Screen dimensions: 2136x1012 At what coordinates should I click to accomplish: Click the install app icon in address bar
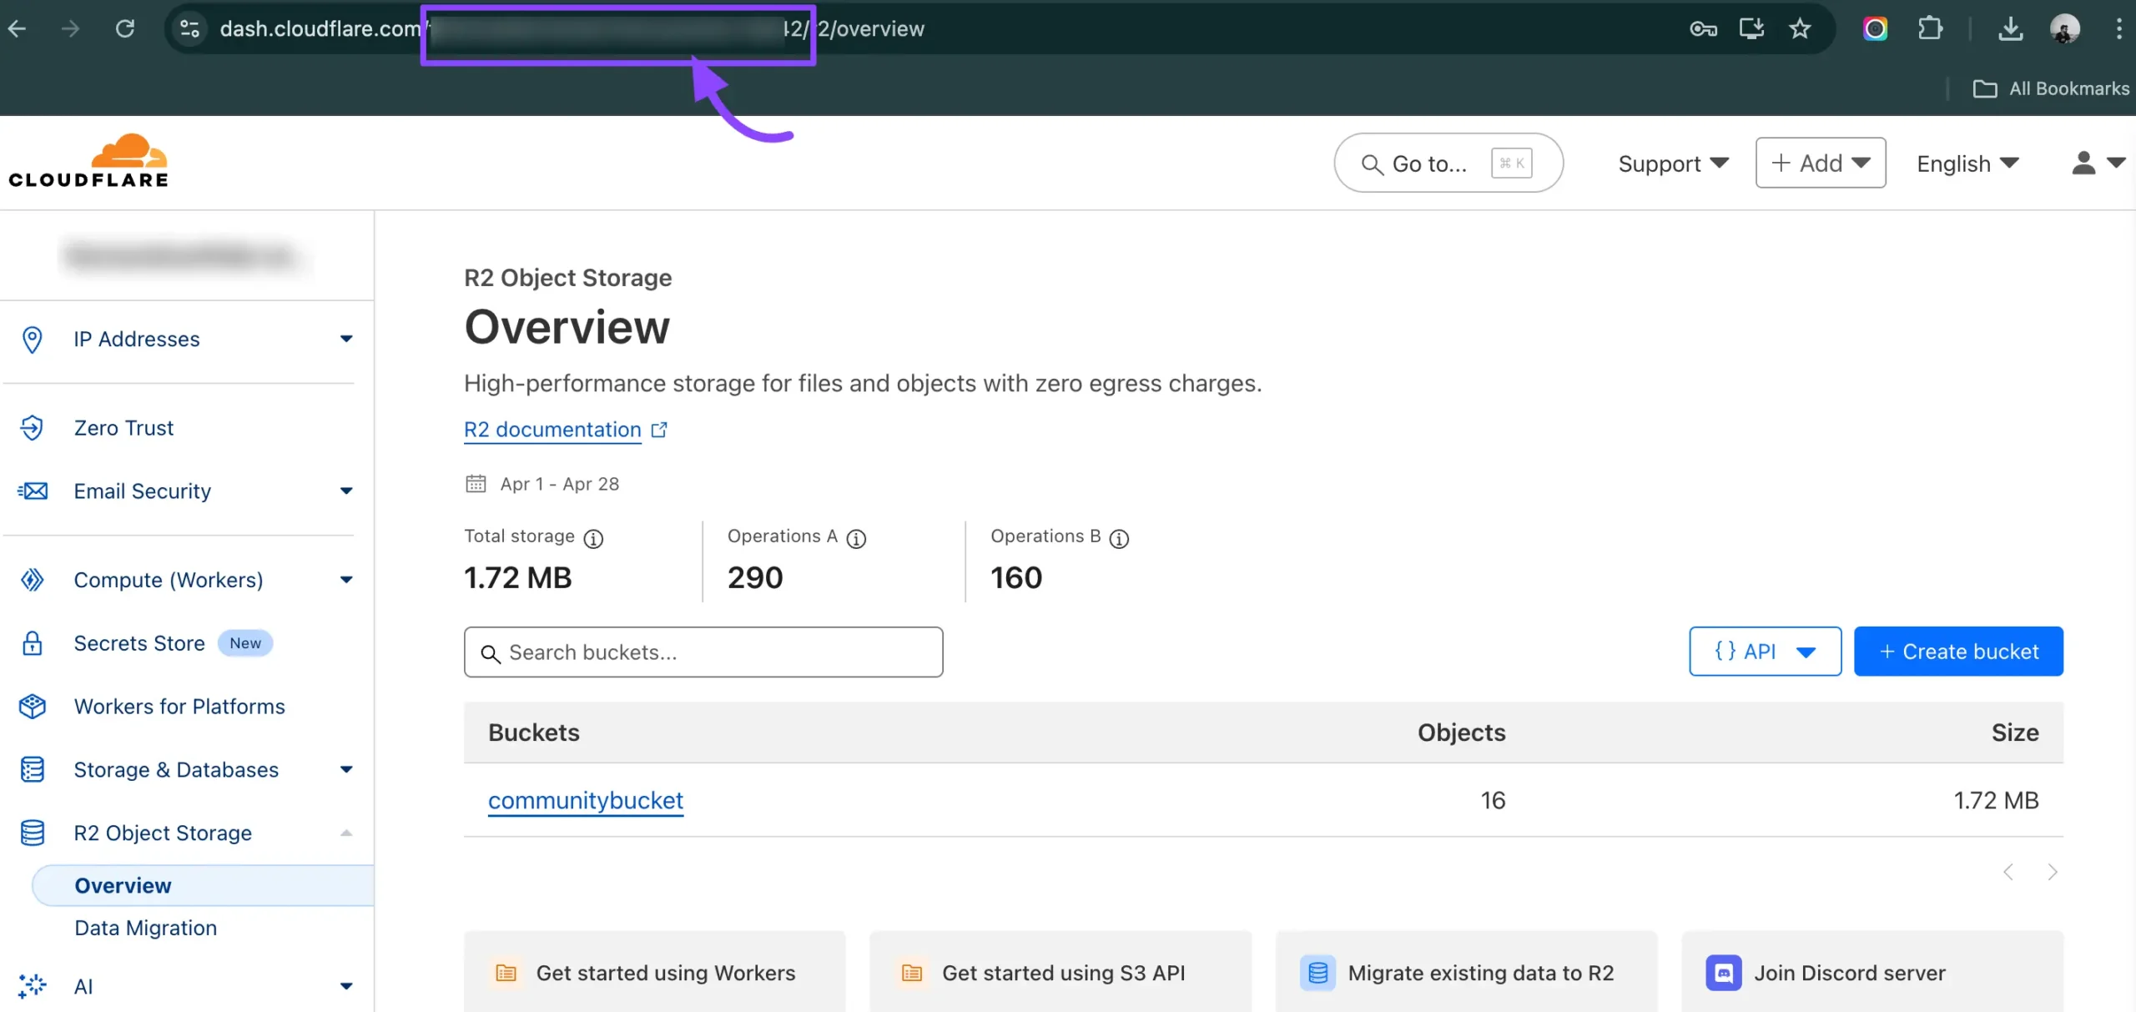click(x=1751, y=29)
